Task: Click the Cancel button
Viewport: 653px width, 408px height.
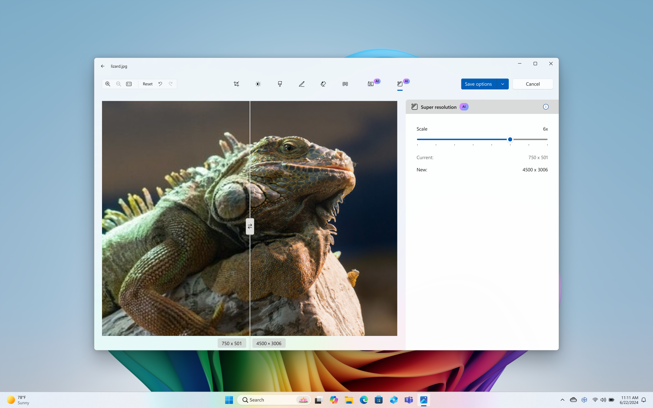Action: click(533, 84)
